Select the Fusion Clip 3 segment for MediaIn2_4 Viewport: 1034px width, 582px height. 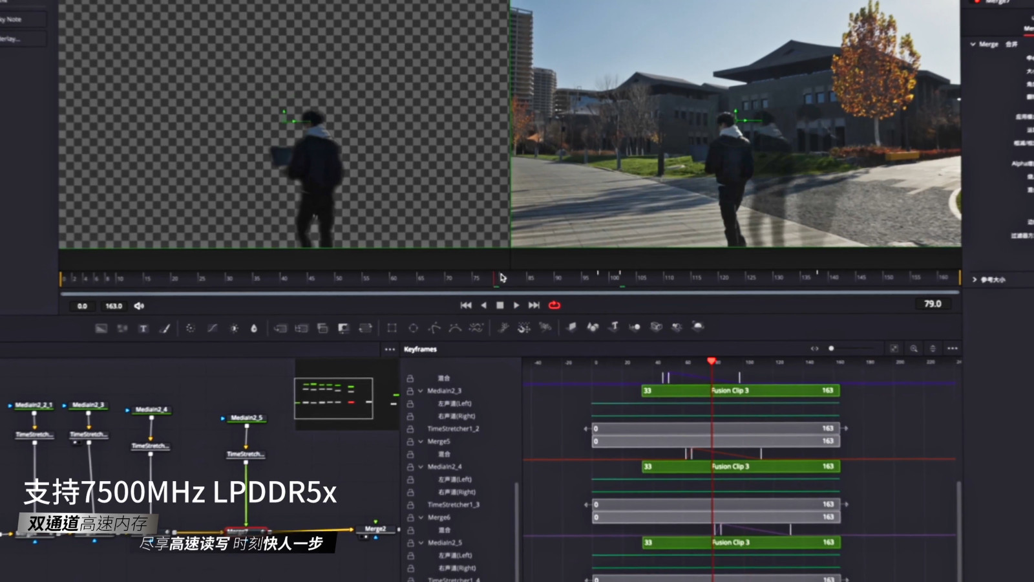[x=741, y=466]
